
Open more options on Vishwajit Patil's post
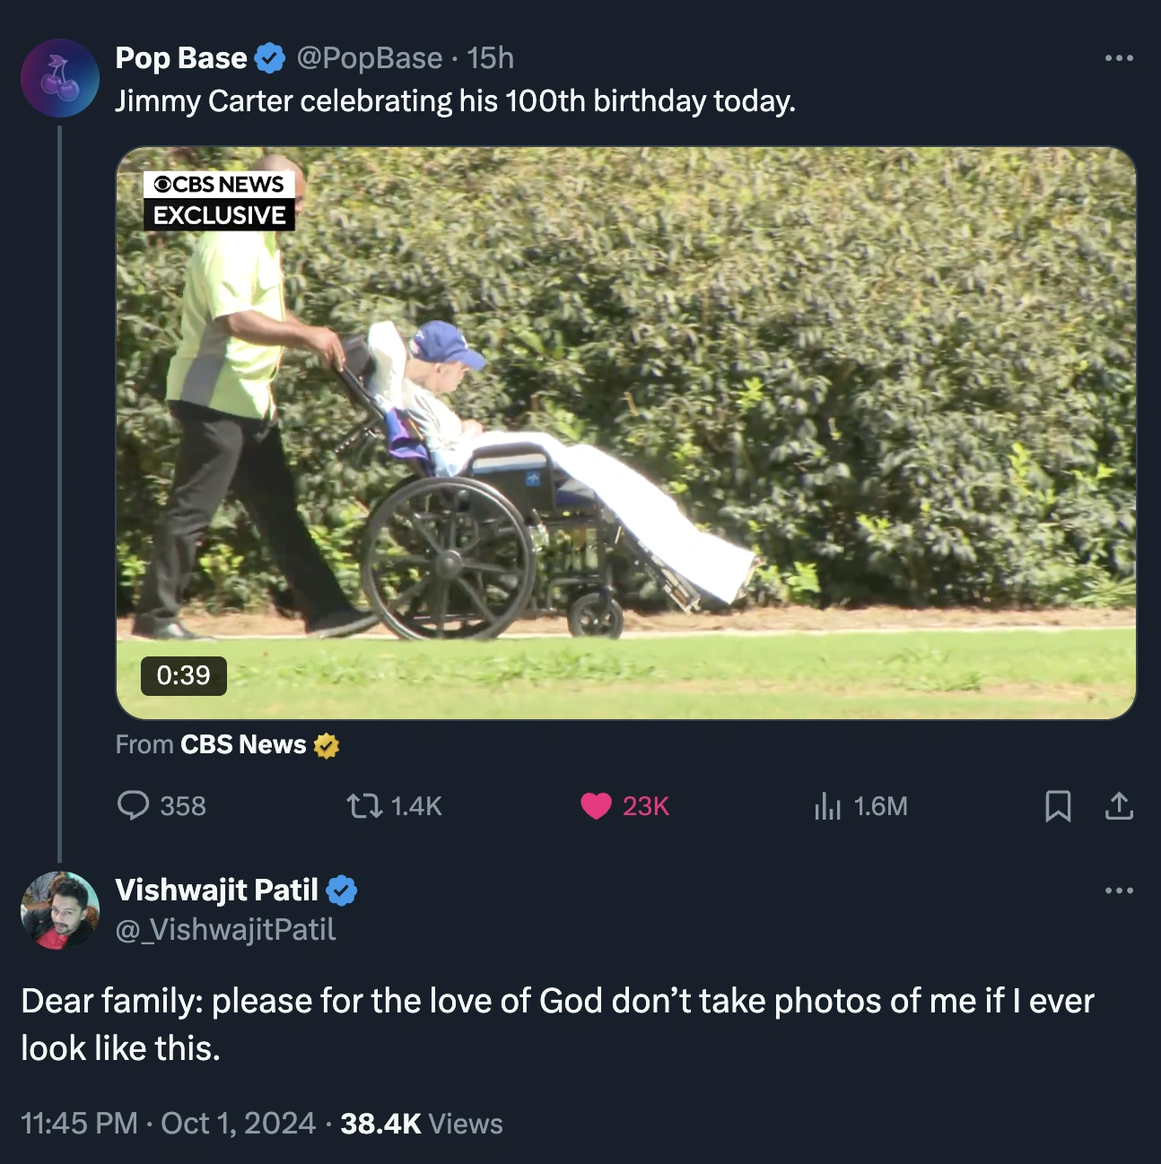[x=1119, y=890]
